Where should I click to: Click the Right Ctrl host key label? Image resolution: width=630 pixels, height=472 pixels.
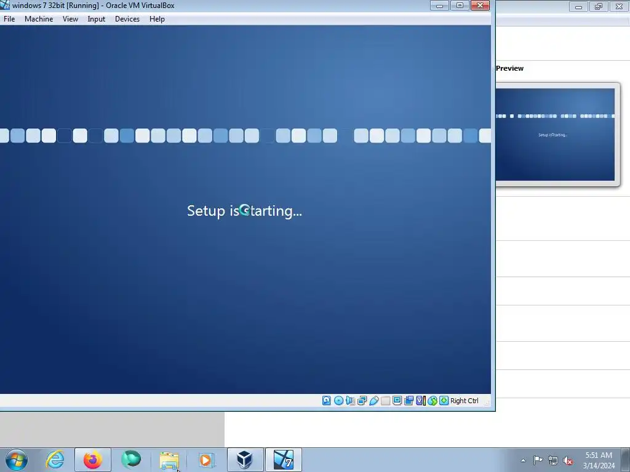coord(464,401)
